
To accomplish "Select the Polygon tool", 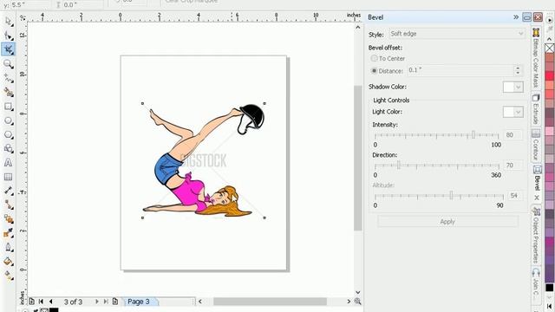I will pyautogui.click(x=8, y=135).
